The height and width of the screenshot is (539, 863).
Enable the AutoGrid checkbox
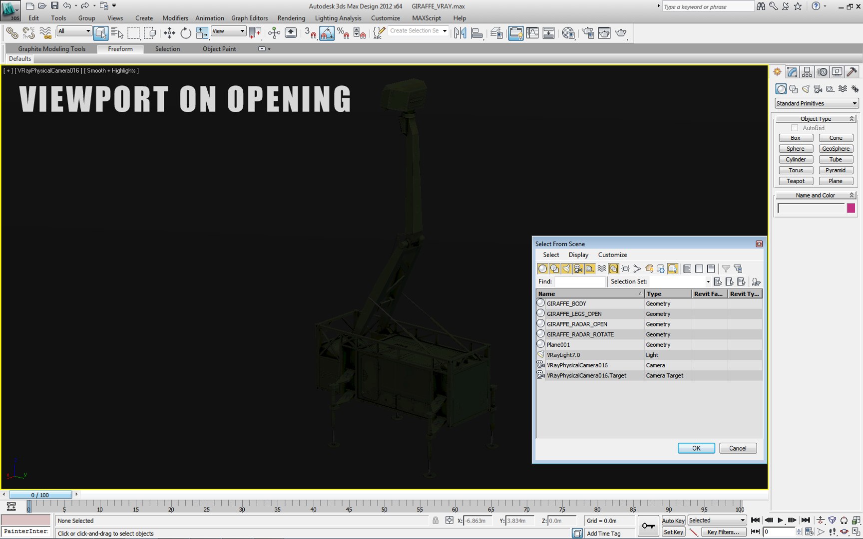(x=795, y=128)
